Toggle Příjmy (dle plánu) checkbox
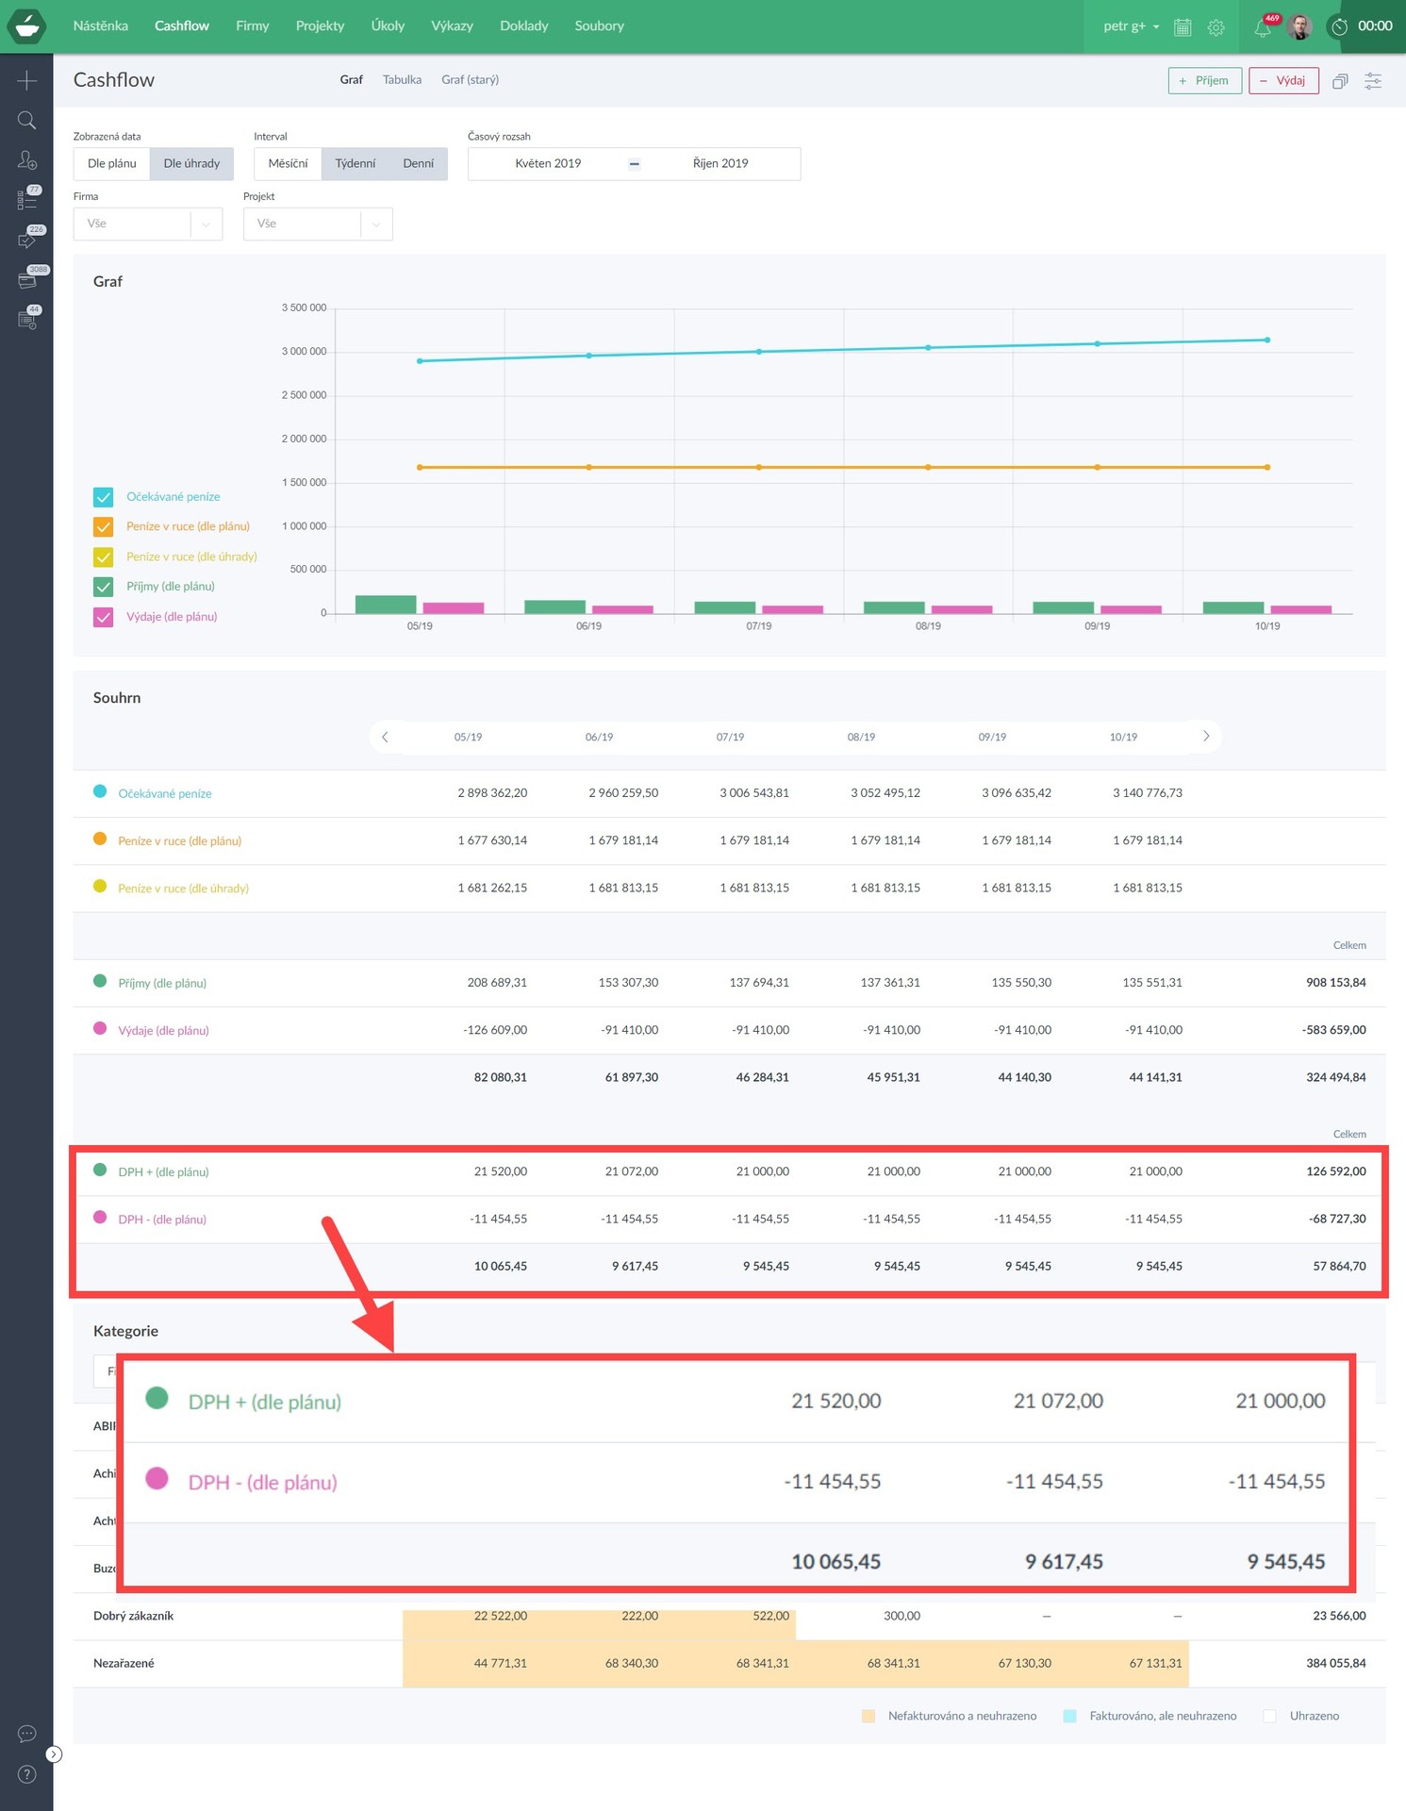The width and height of the screenshot is (1406, 1811). coord(104,587)
